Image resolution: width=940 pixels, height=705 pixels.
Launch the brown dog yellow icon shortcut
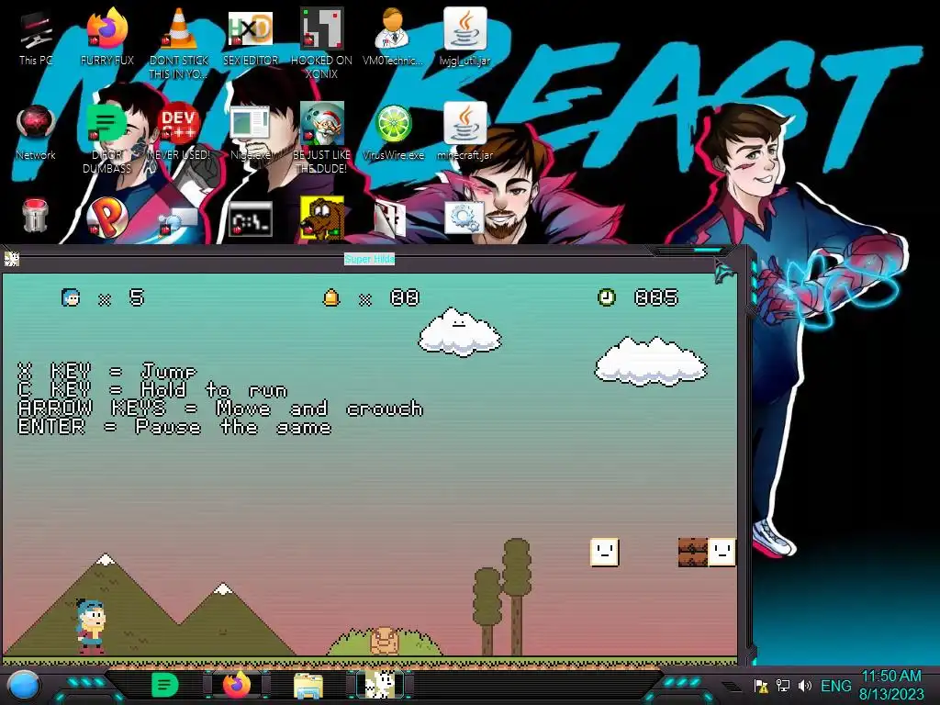coord(322,218)
